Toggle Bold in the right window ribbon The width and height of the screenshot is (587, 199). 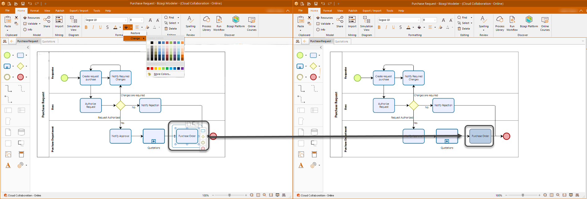pyautogui.click(x=379, y=27)
